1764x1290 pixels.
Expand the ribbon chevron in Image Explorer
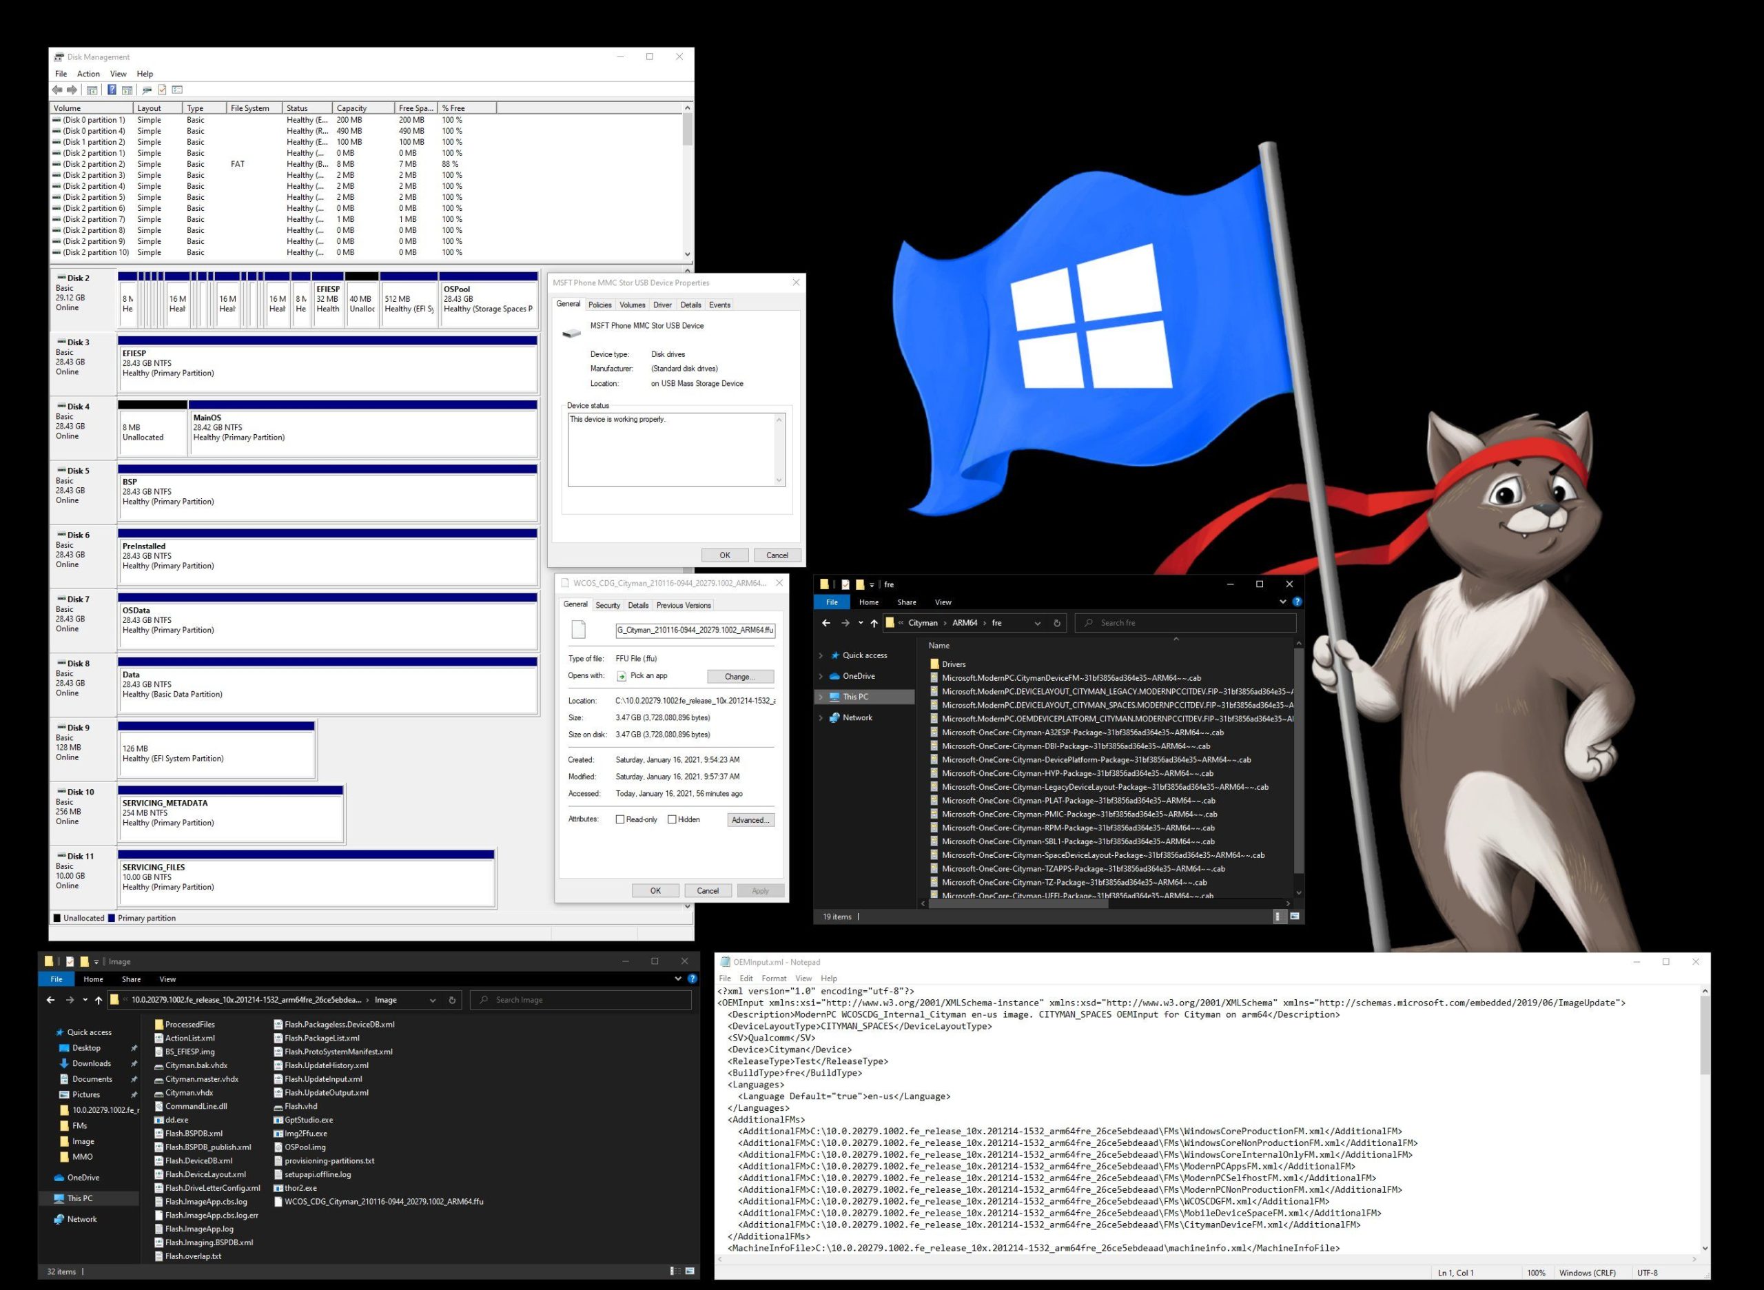pyautogui.click(x=677, y=979)
